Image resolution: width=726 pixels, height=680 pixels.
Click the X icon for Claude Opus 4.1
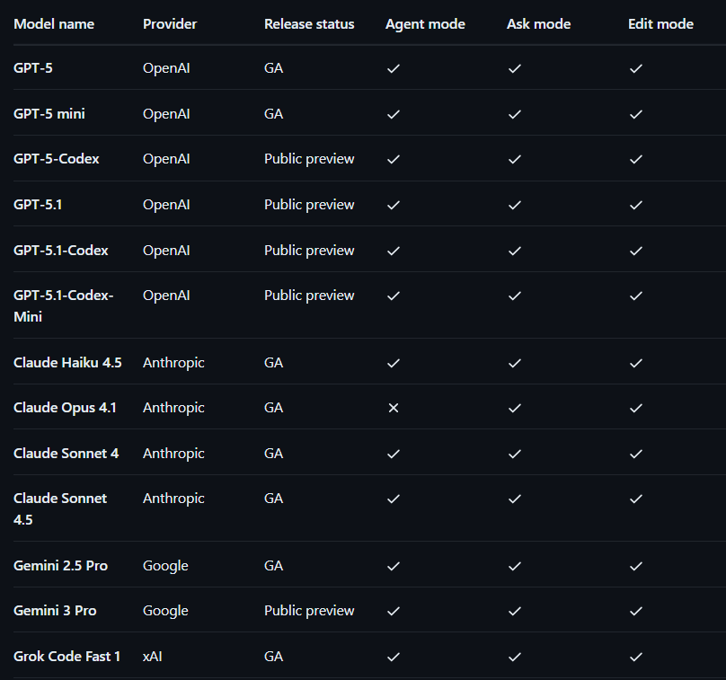(x=393, y=408)
